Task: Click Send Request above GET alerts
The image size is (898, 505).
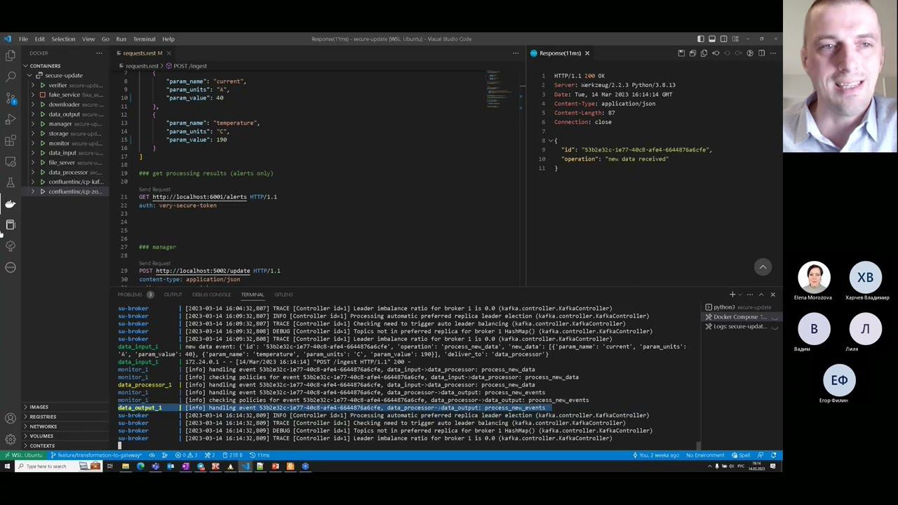Action: tap(154, 189)
